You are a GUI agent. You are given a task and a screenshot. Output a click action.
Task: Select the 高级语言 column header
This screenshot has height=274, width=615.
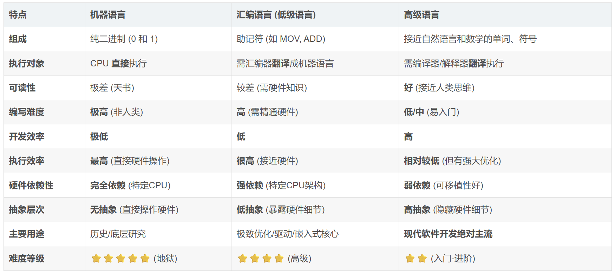point(421,15)
